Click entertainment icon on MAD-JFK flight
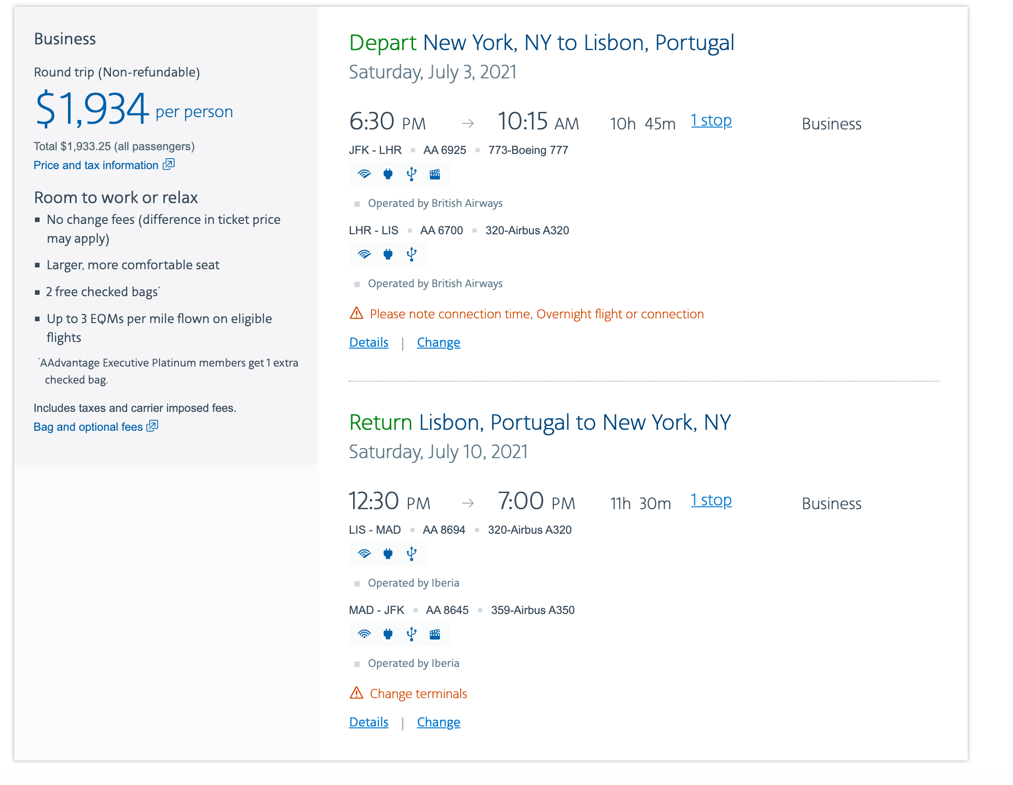Viewport: 1013px width, 785px height. 435,634
